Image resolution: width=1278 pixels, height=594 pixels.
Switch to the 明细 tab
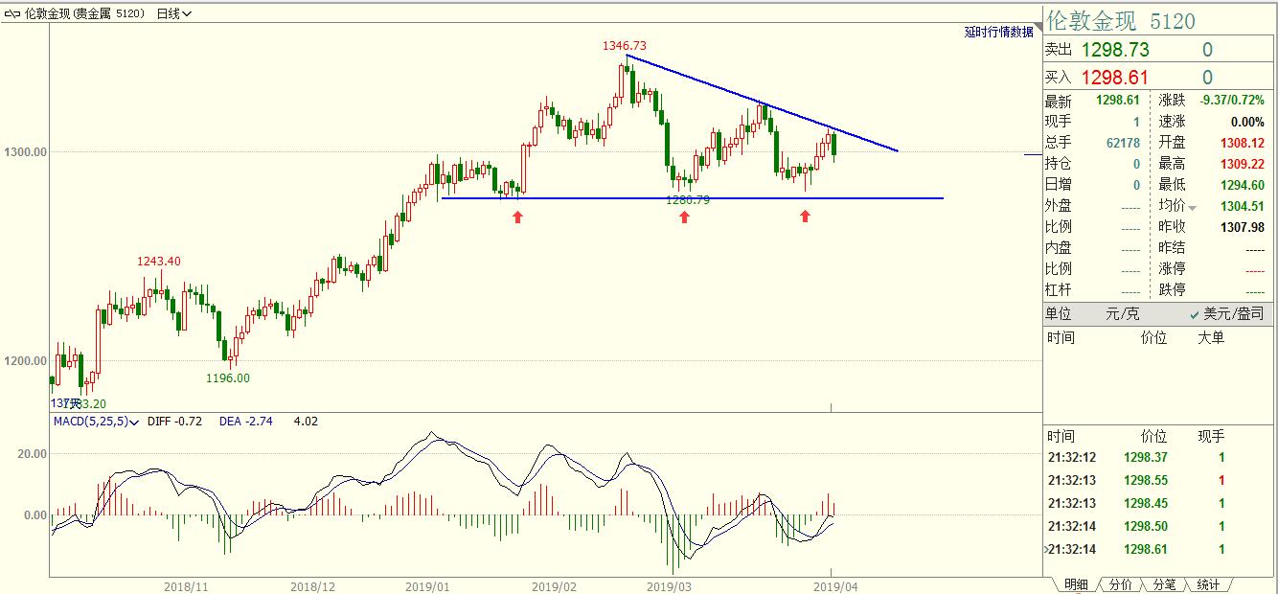point(1075,584)
